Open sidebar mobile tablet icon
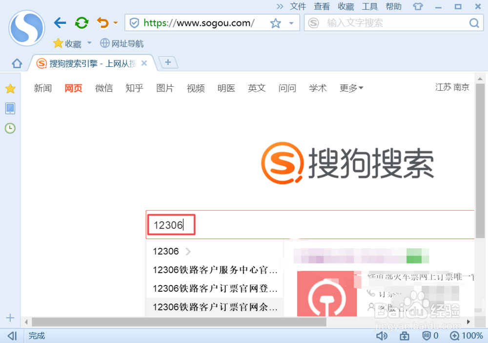Image resolution: width=488 pixels, height=343 pixels. [10, 108]
